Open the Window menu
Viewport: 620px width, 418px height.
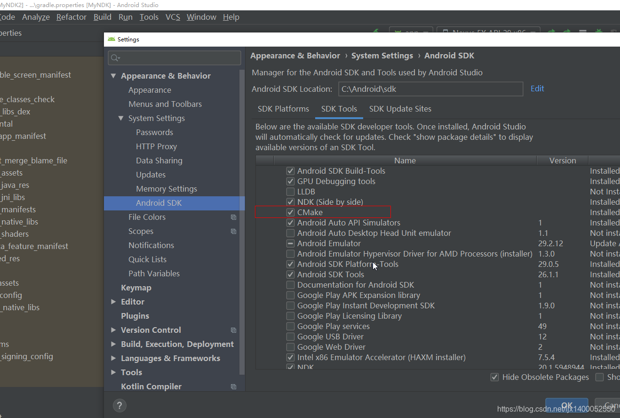point(201,17)
